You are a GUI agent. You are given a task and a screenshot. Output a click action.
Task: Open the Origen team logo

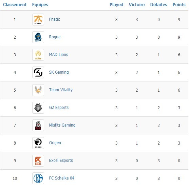(38, 143)
